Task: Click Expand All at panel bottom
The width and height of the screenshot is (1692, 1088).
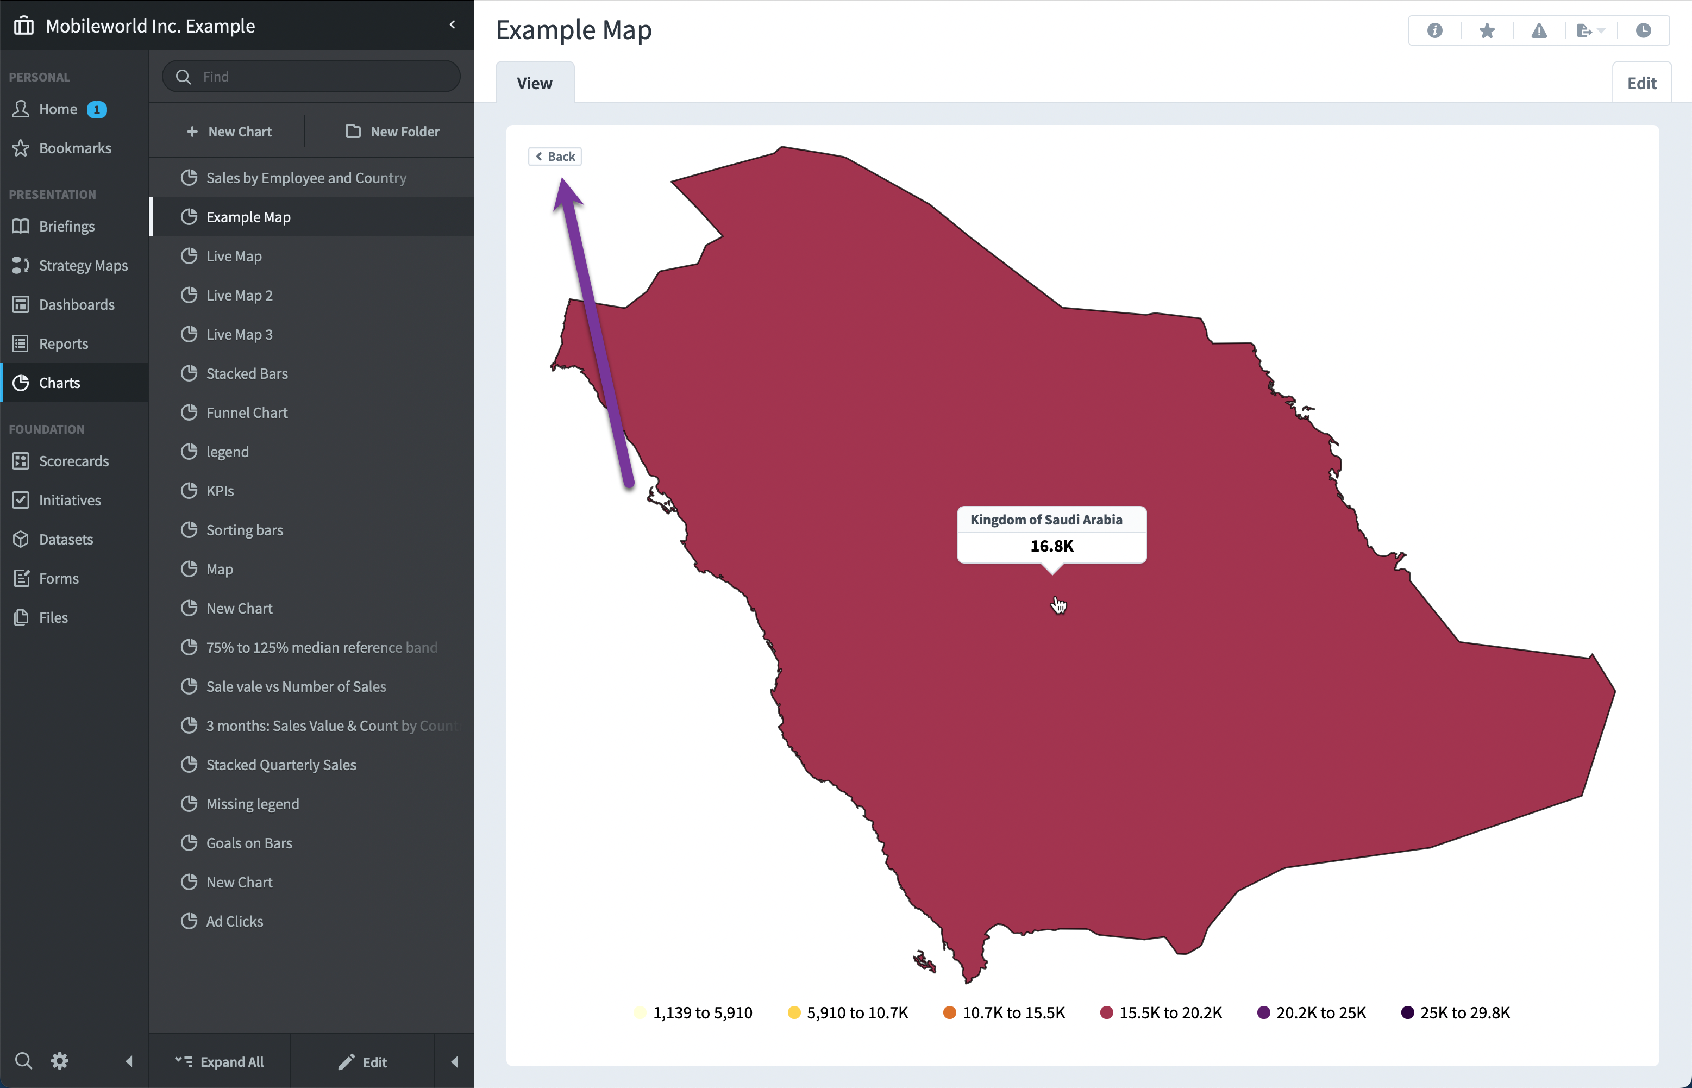Action: [220, 1061]
